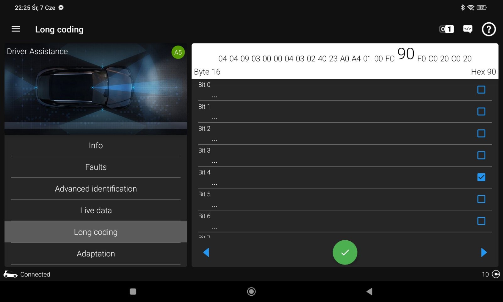Open the Faults menu item
Image resolution: width=503 pixels, height=302 pixels.
(96, 167)
